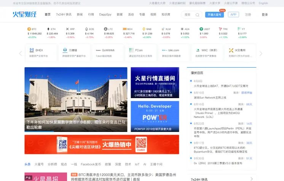Screen dimensions: 284x181
Task: Open BTC清晨冲击12000美元关口 article headline
Action: 123,177
